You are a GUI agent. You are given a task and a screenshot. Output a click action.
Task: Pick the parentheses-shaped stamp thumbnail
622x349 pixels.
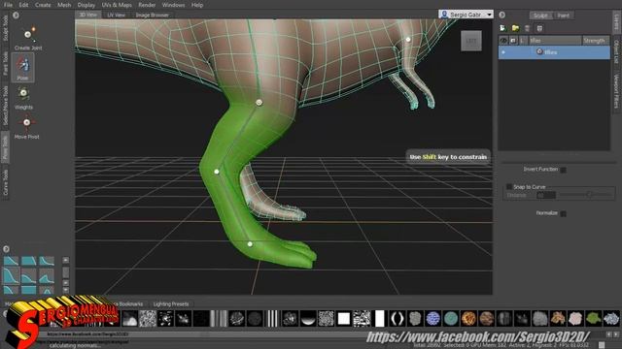[397, 318]
